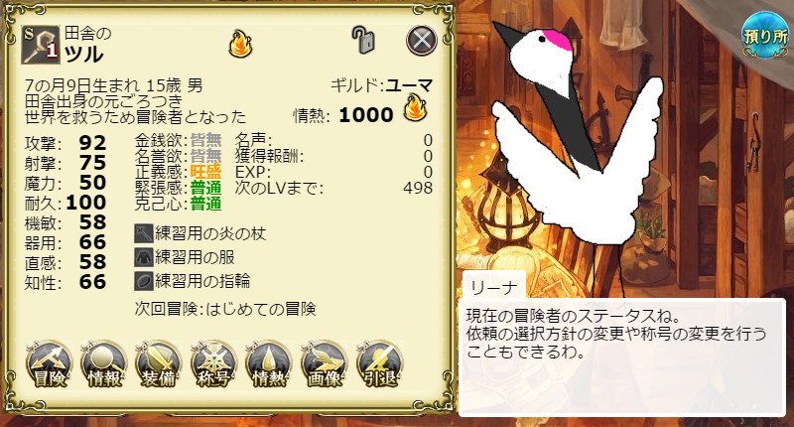794x427 pixels.
Task: Click the flame icon beside character name
Action: pyautogui.click(x=240, y=44)
